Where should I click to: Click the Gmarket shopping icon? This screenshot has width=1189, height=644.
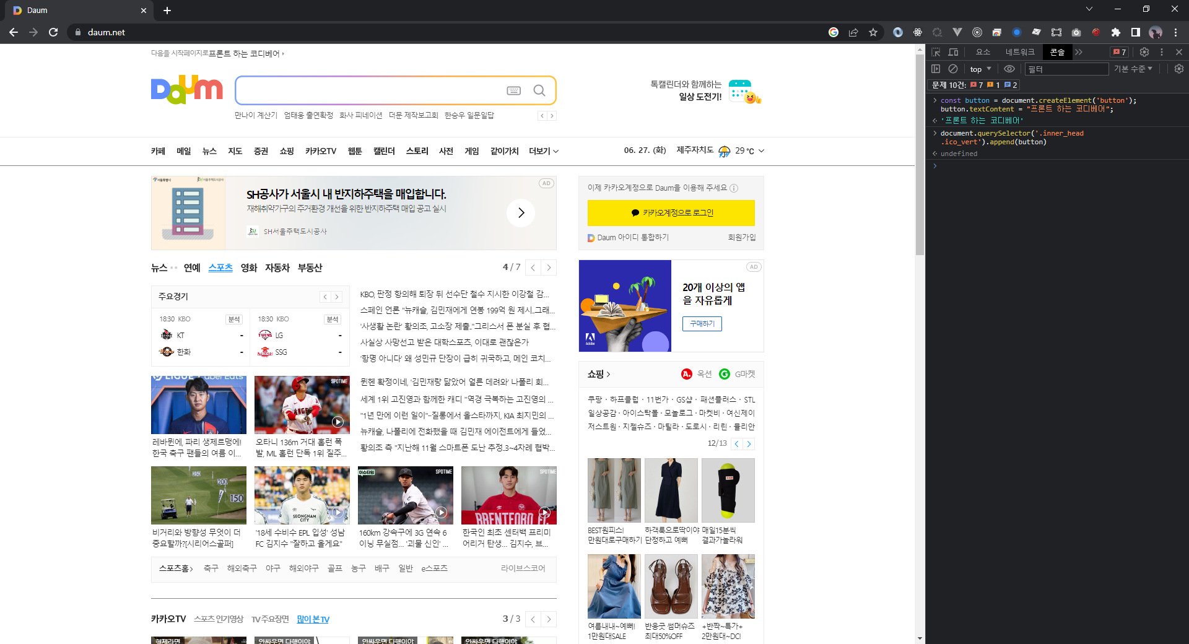pyautogui.click(x=725, y=374)
